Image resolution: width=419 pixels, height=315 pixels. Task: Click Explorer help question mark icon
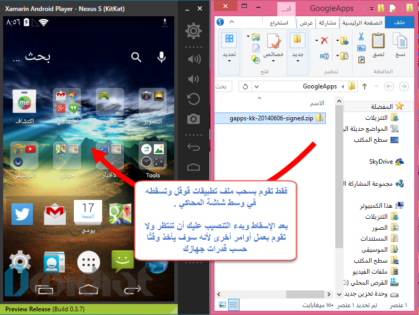220,22
